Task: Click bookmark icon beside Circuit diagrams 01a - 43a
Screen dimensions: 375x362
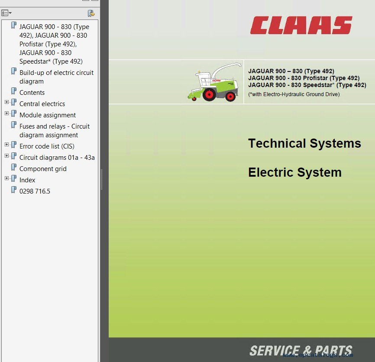Action: tap(14, 156)
